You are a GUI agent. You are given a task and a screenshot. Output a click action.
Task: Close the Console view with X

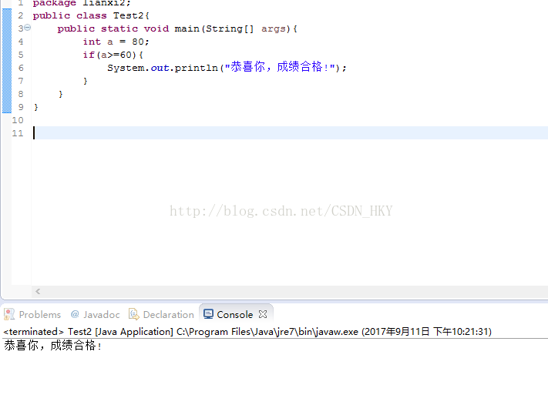pos(263,314)
